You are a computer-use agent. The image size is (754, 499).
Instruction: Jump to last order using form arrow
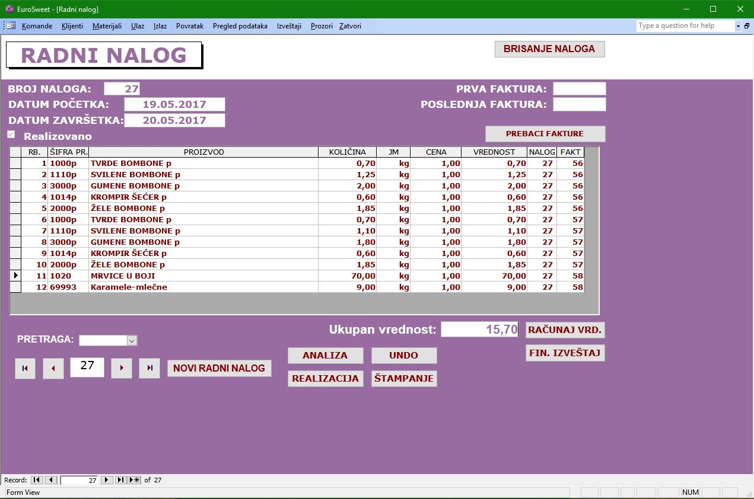click(149, 368)
